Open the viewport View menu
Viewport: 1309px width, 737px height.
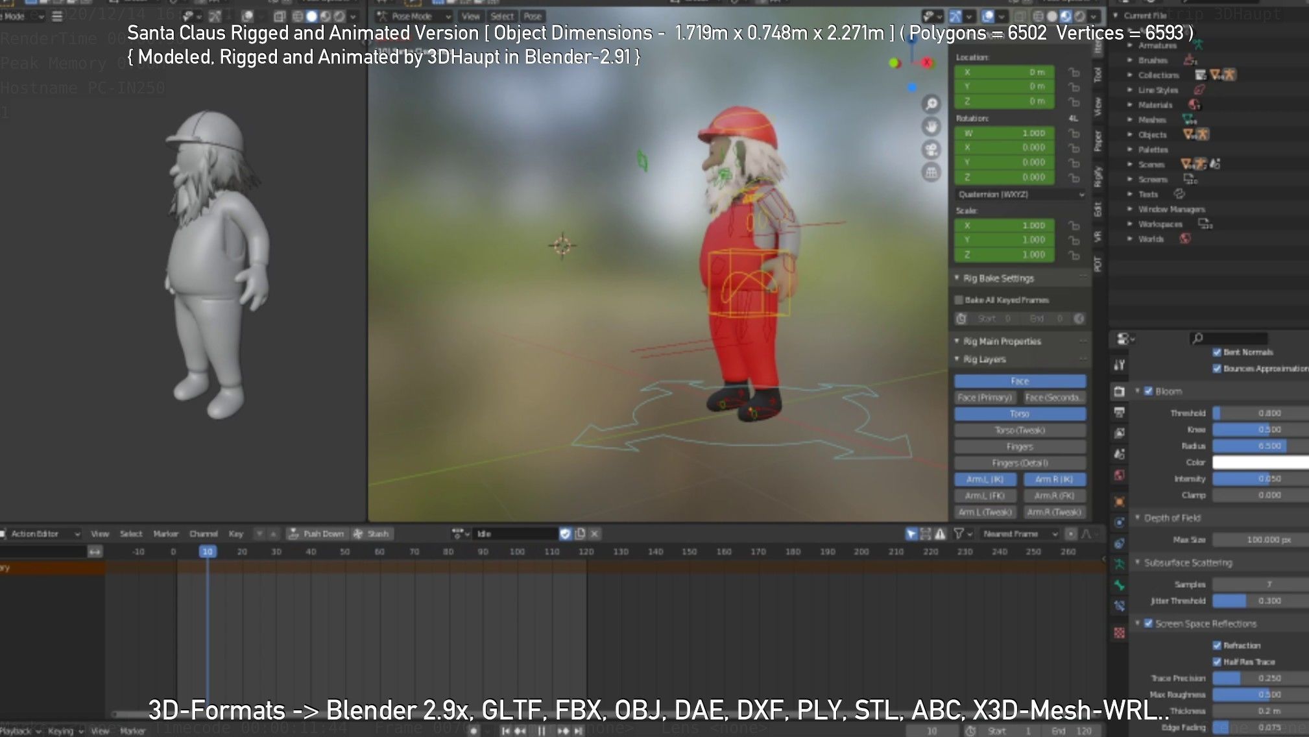(x=471, y=16)
